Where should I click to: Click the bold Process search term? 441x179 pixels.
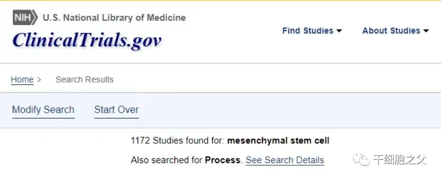click(x=223, y=160)
